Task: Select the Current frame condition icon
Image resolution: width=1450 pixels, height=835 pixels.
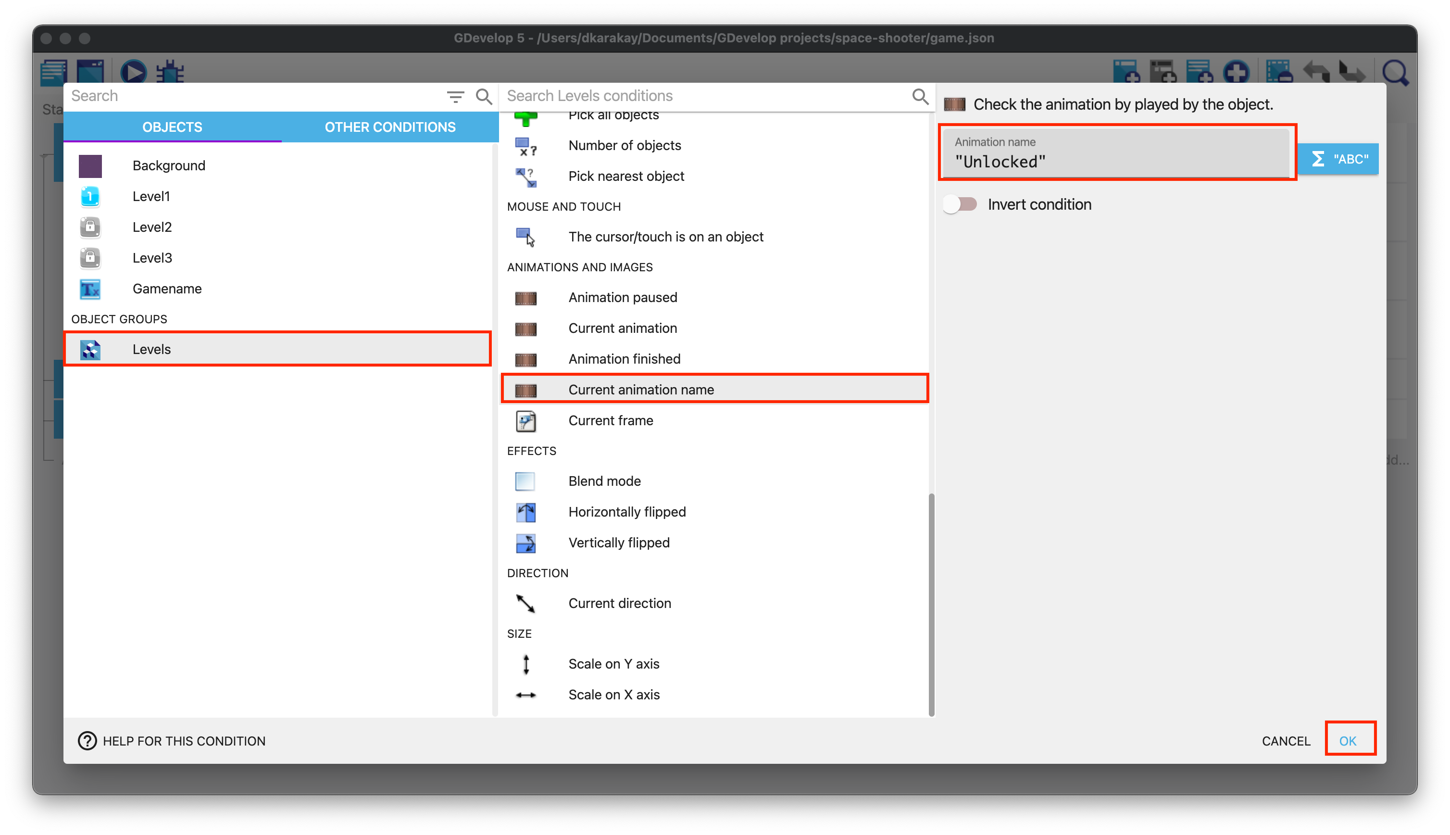Action: [525, 421]
